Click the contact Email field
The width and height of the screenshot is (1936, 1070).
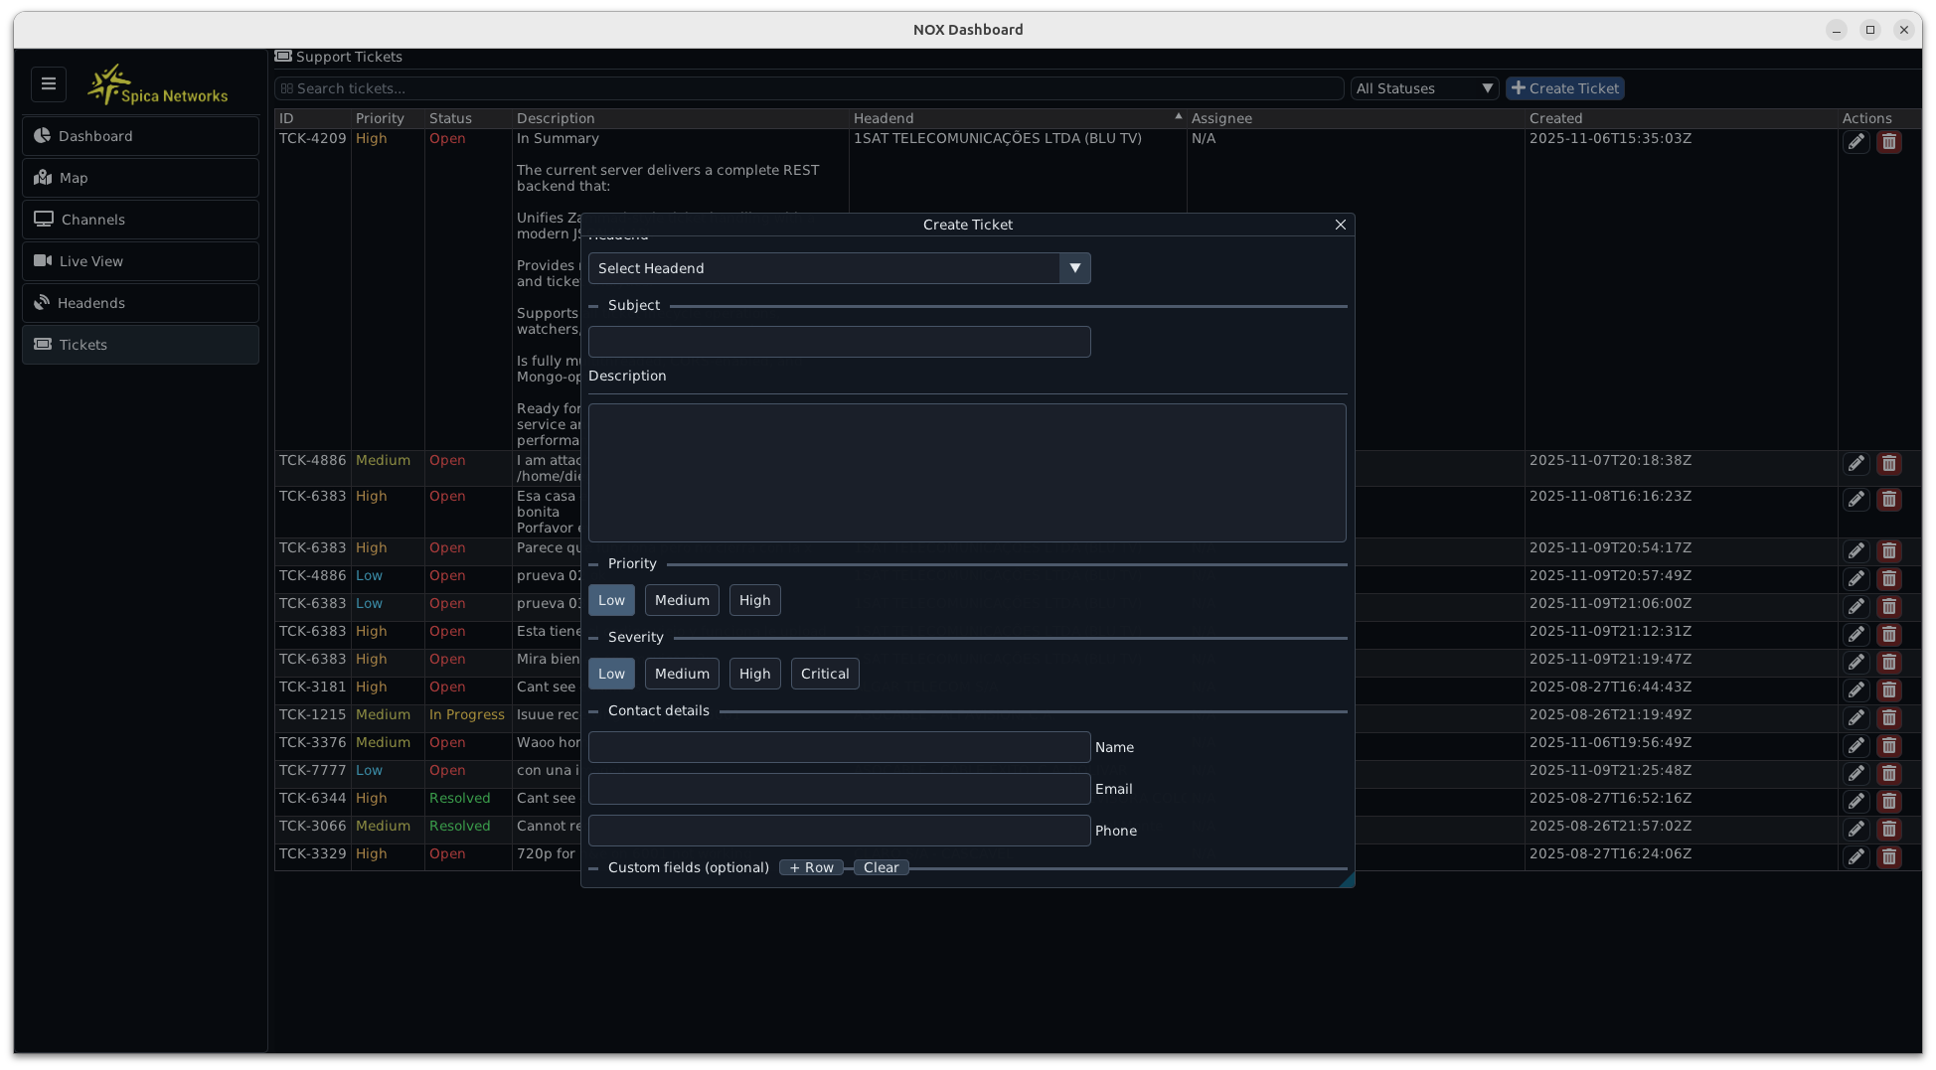tap(839, 789)
